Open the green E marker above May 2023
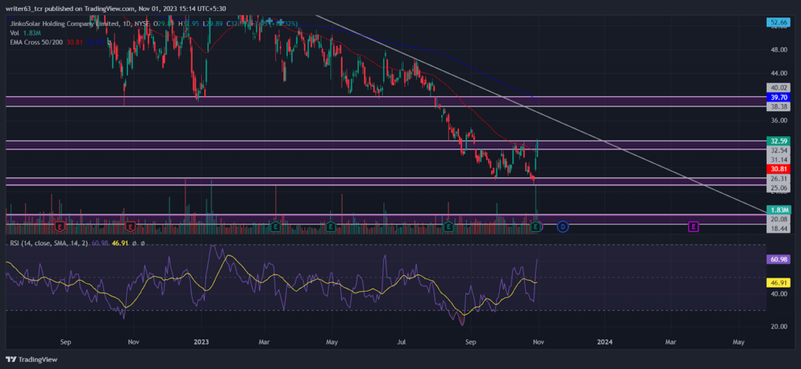Screen dimensions: 801x369 (331, 226)
